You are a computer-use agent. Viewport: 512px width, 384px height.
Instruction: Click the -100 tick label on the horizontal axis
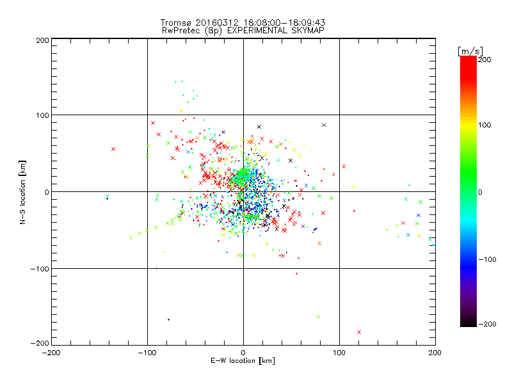point(147,353)
